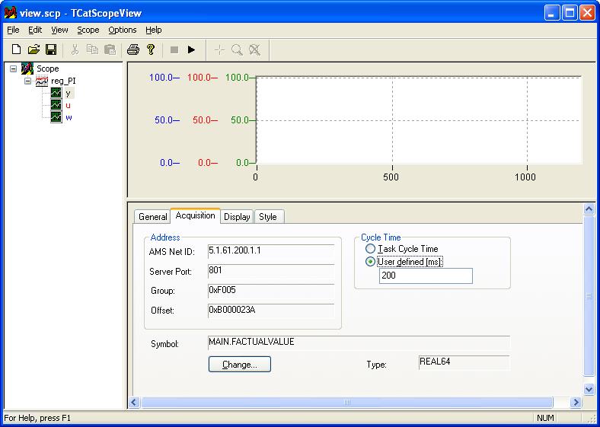Switch to the Display tab
600x427 pixels.
pyautogui.click(x=237, y=217)
